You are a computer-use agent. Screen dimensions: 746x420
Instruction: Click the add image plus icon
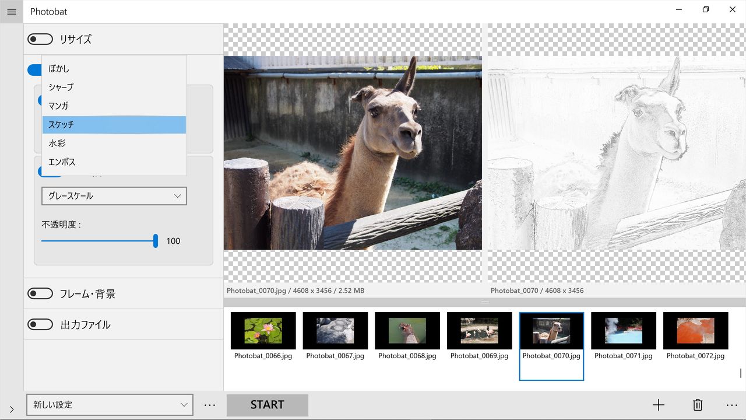(x=659, y=405)
